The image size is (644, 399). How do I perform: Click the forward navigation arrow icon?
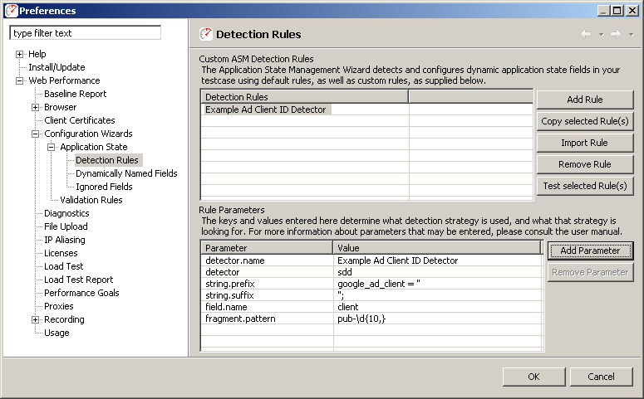coord(616,34)
